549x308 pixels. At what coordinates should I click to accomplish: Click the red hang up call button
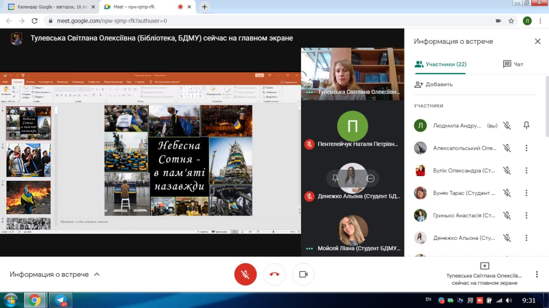274,275
